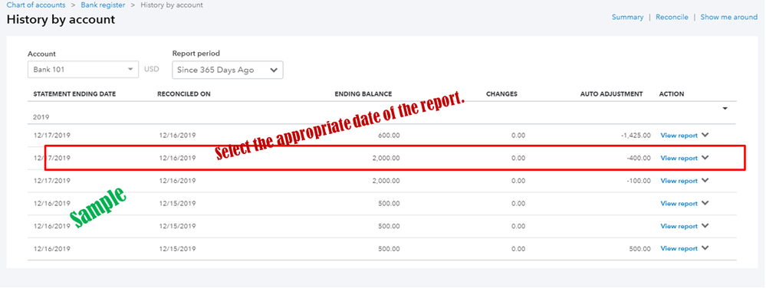This screenshot has width=766, height=288.
Task: Click the Reconciled On column header
Action: 184,94
